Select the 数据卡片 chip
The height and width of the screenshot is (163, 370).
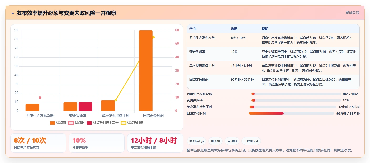click(251, 141)
